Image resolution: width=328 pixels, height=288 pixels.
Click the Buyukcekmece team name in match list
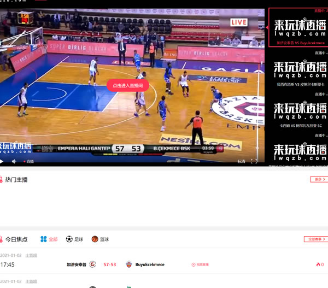pyautogui.click(x=150, y=265)
